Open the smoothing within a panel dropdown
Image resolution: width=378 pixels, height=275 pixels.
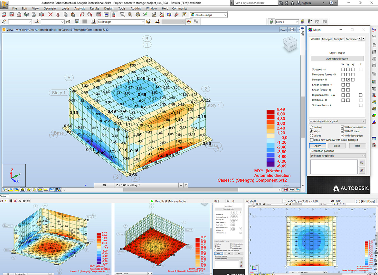click(337, 121)
